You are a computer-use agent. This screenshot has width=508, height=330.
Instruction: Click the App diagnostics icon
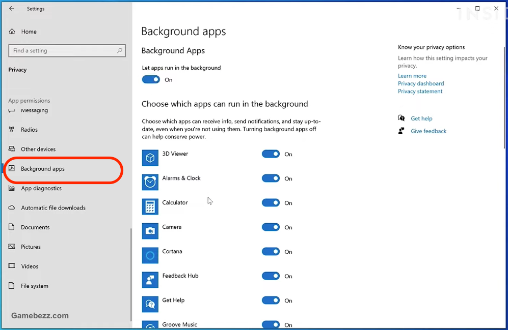tap(12, 188)
